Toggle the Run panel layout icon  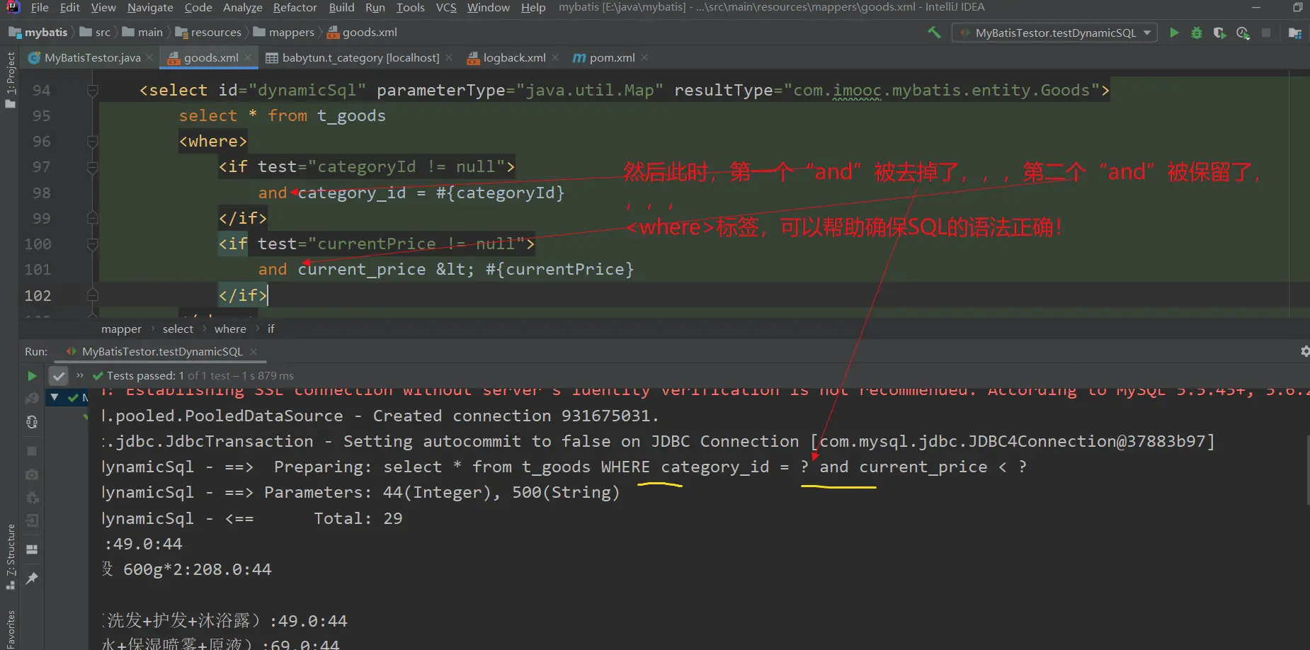32,549
